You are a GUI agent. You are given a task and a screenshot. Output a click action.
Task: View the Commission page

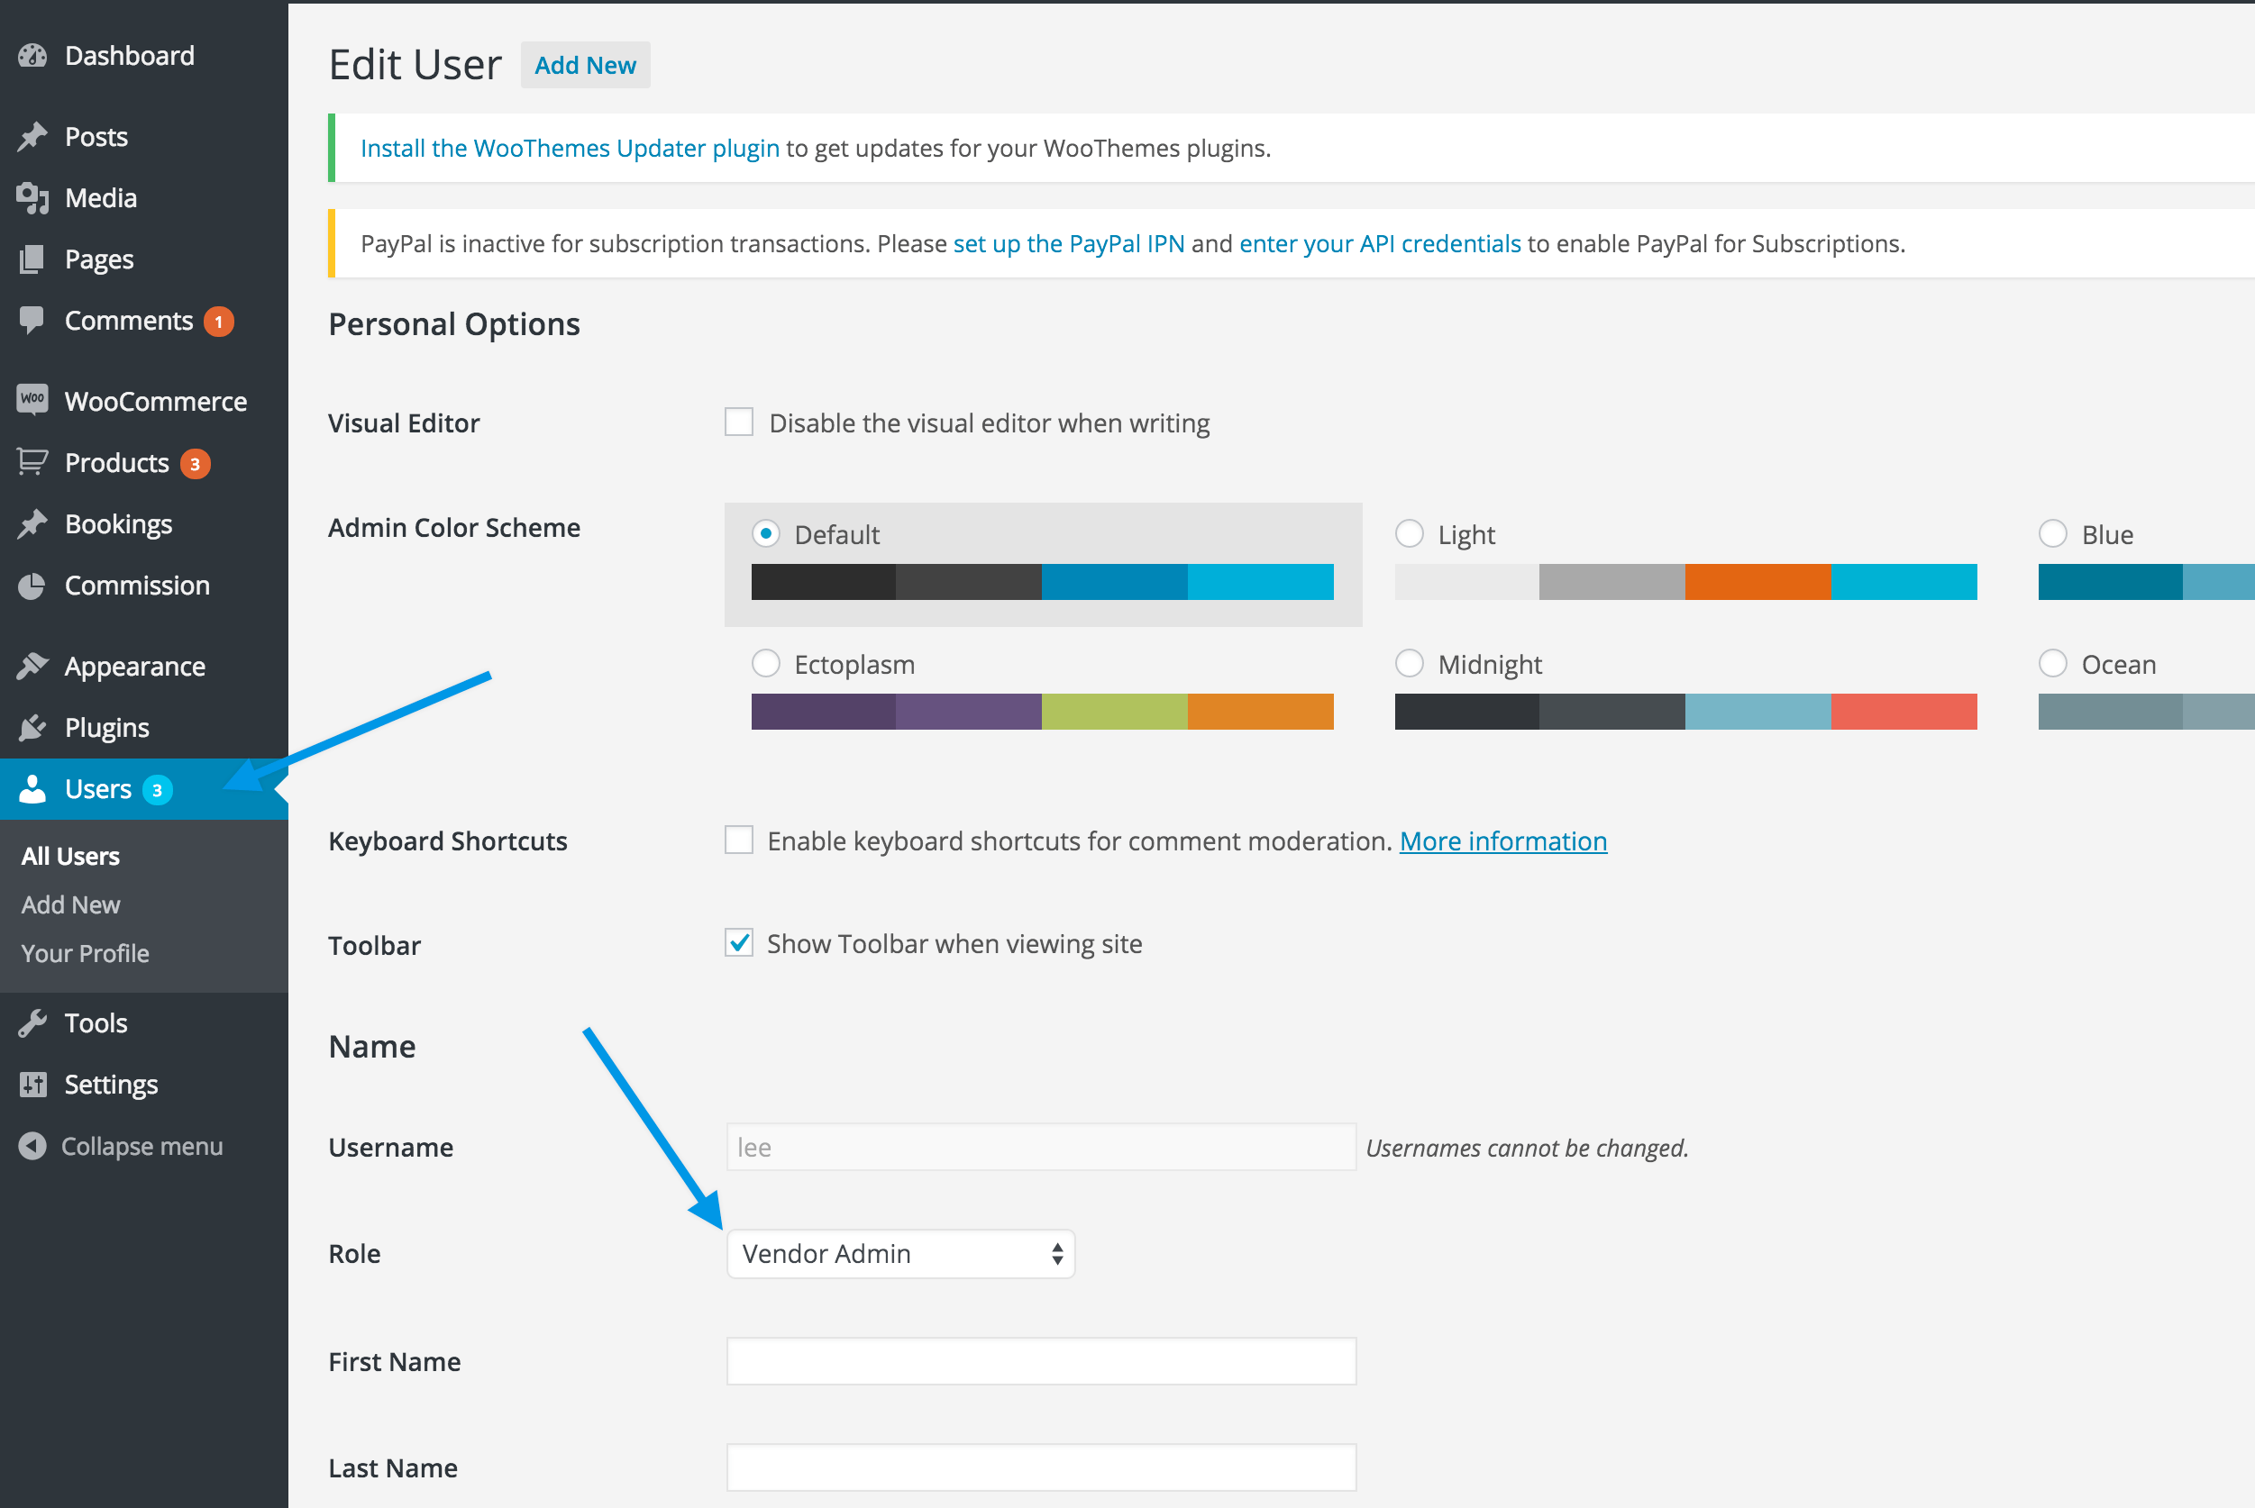(138, 585)
